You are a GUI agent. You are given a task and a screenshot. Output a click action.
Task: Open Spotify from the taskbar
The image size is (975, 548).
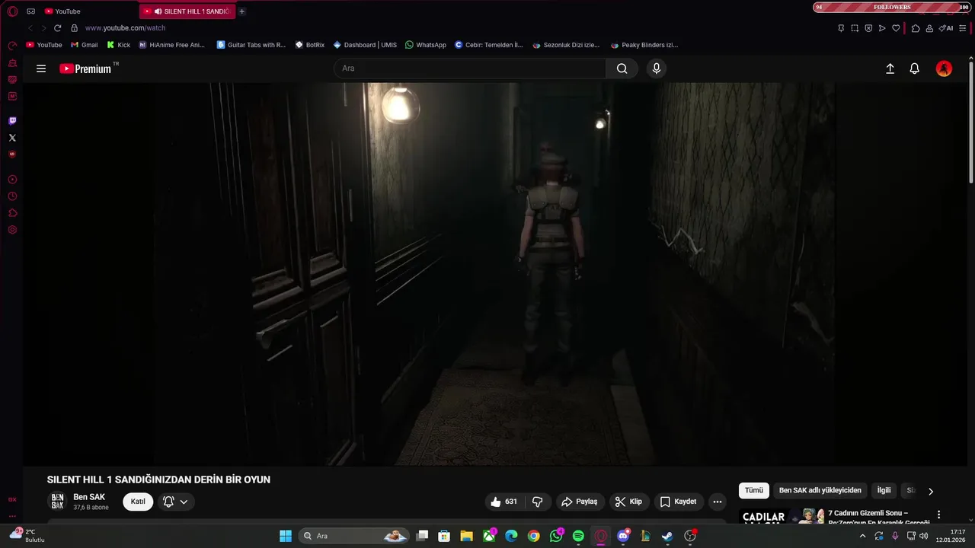[x=578, y=536]
